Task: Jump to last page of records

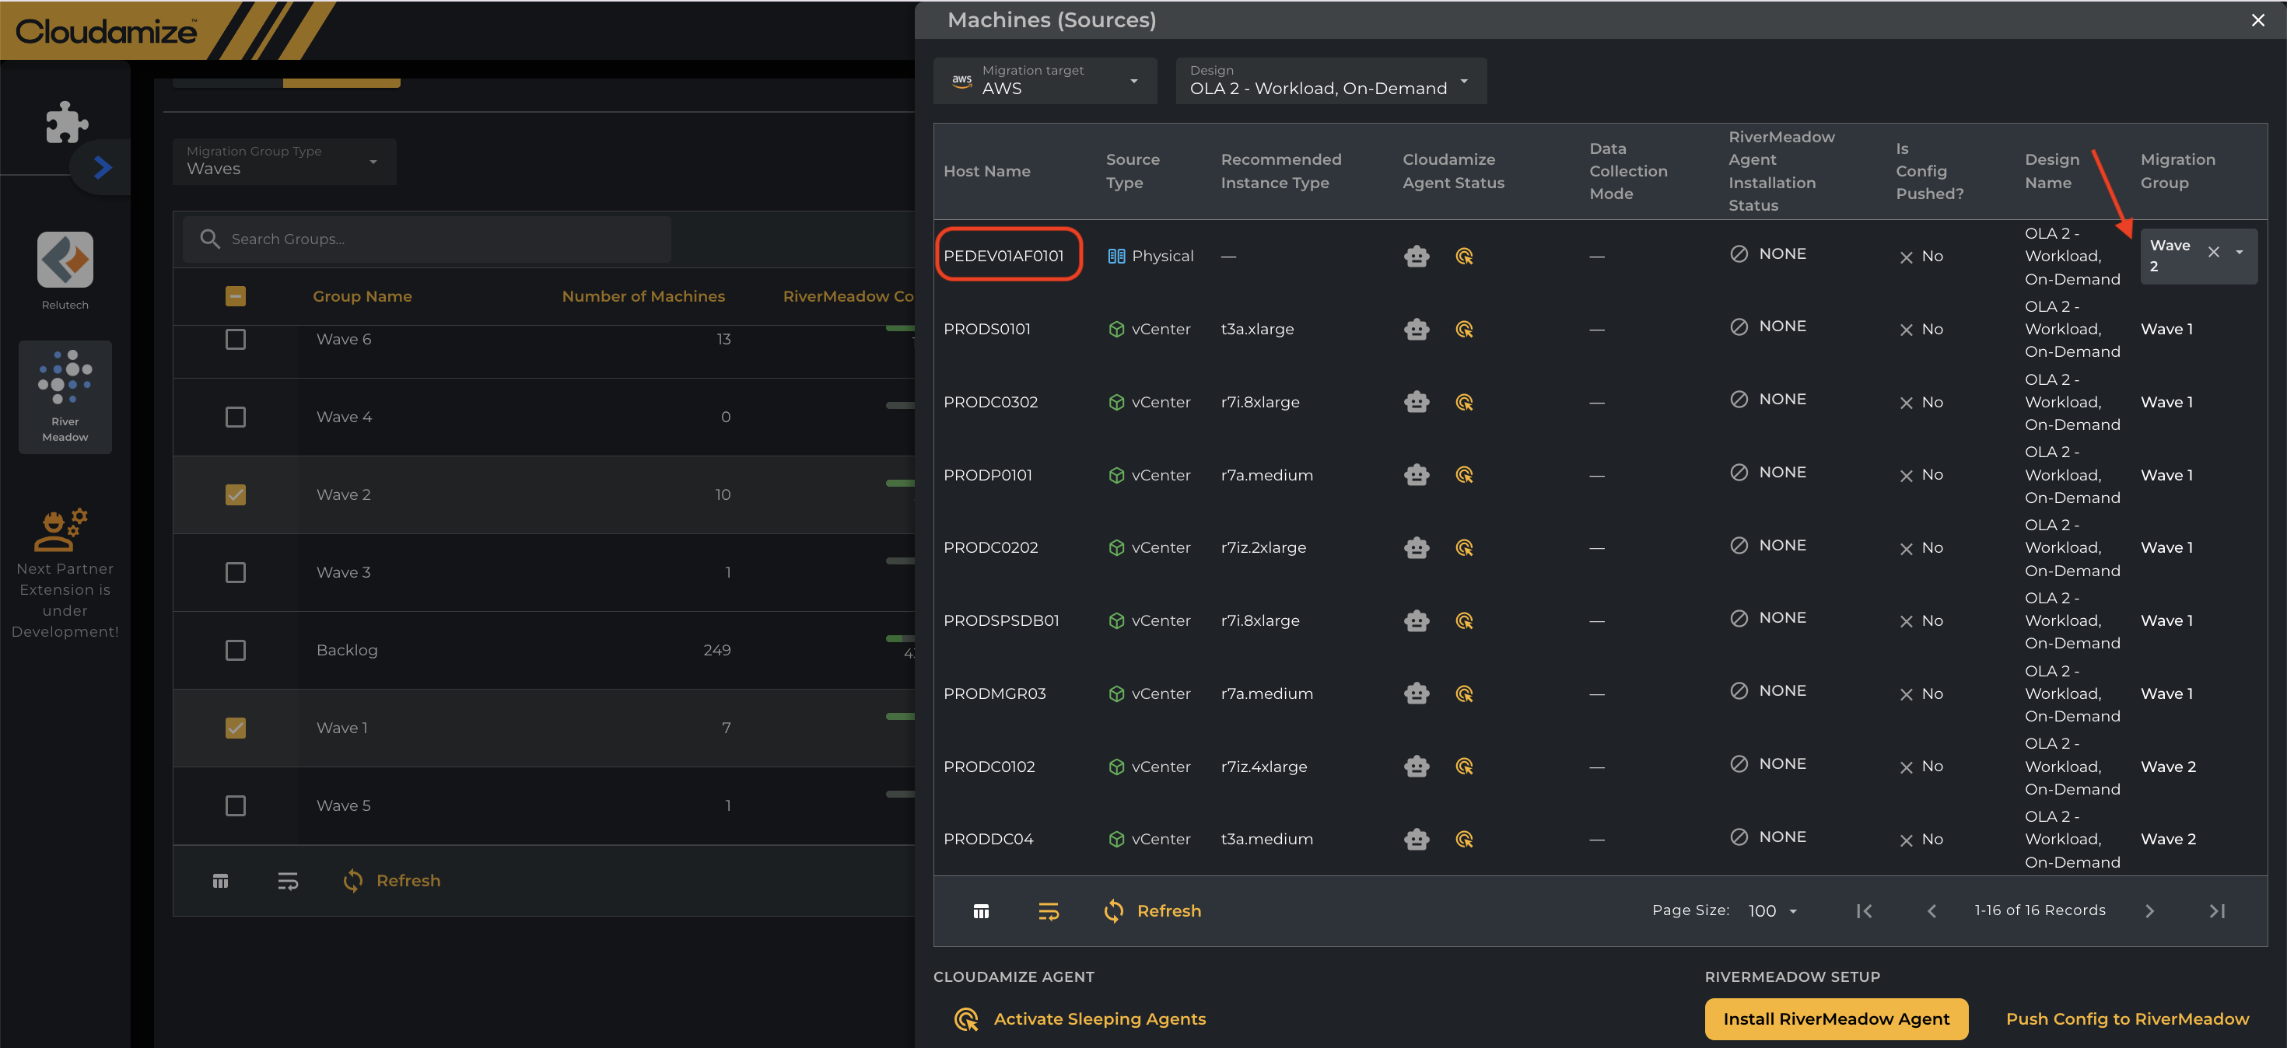Action: (x=2217, y=910)
